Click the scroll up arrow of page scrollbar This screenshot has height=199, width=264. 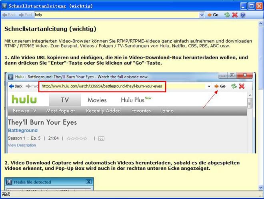[261, 24]
